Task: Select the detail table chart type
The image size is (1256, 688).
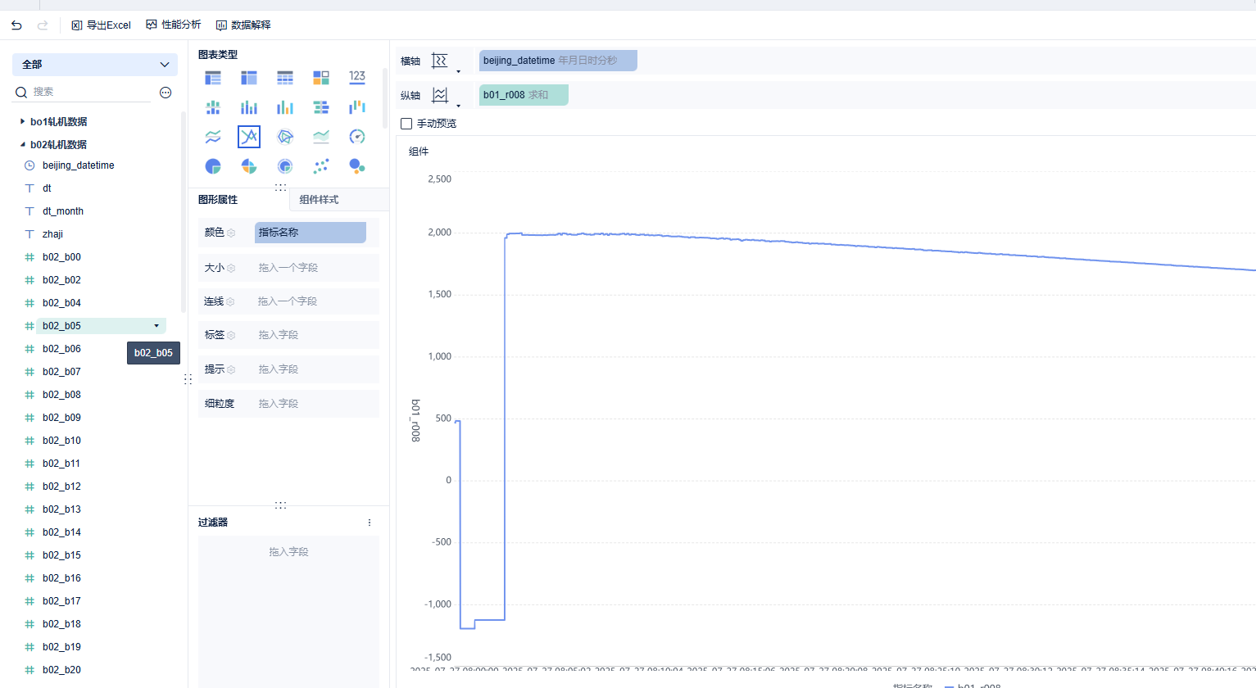Action: [285, 78]
